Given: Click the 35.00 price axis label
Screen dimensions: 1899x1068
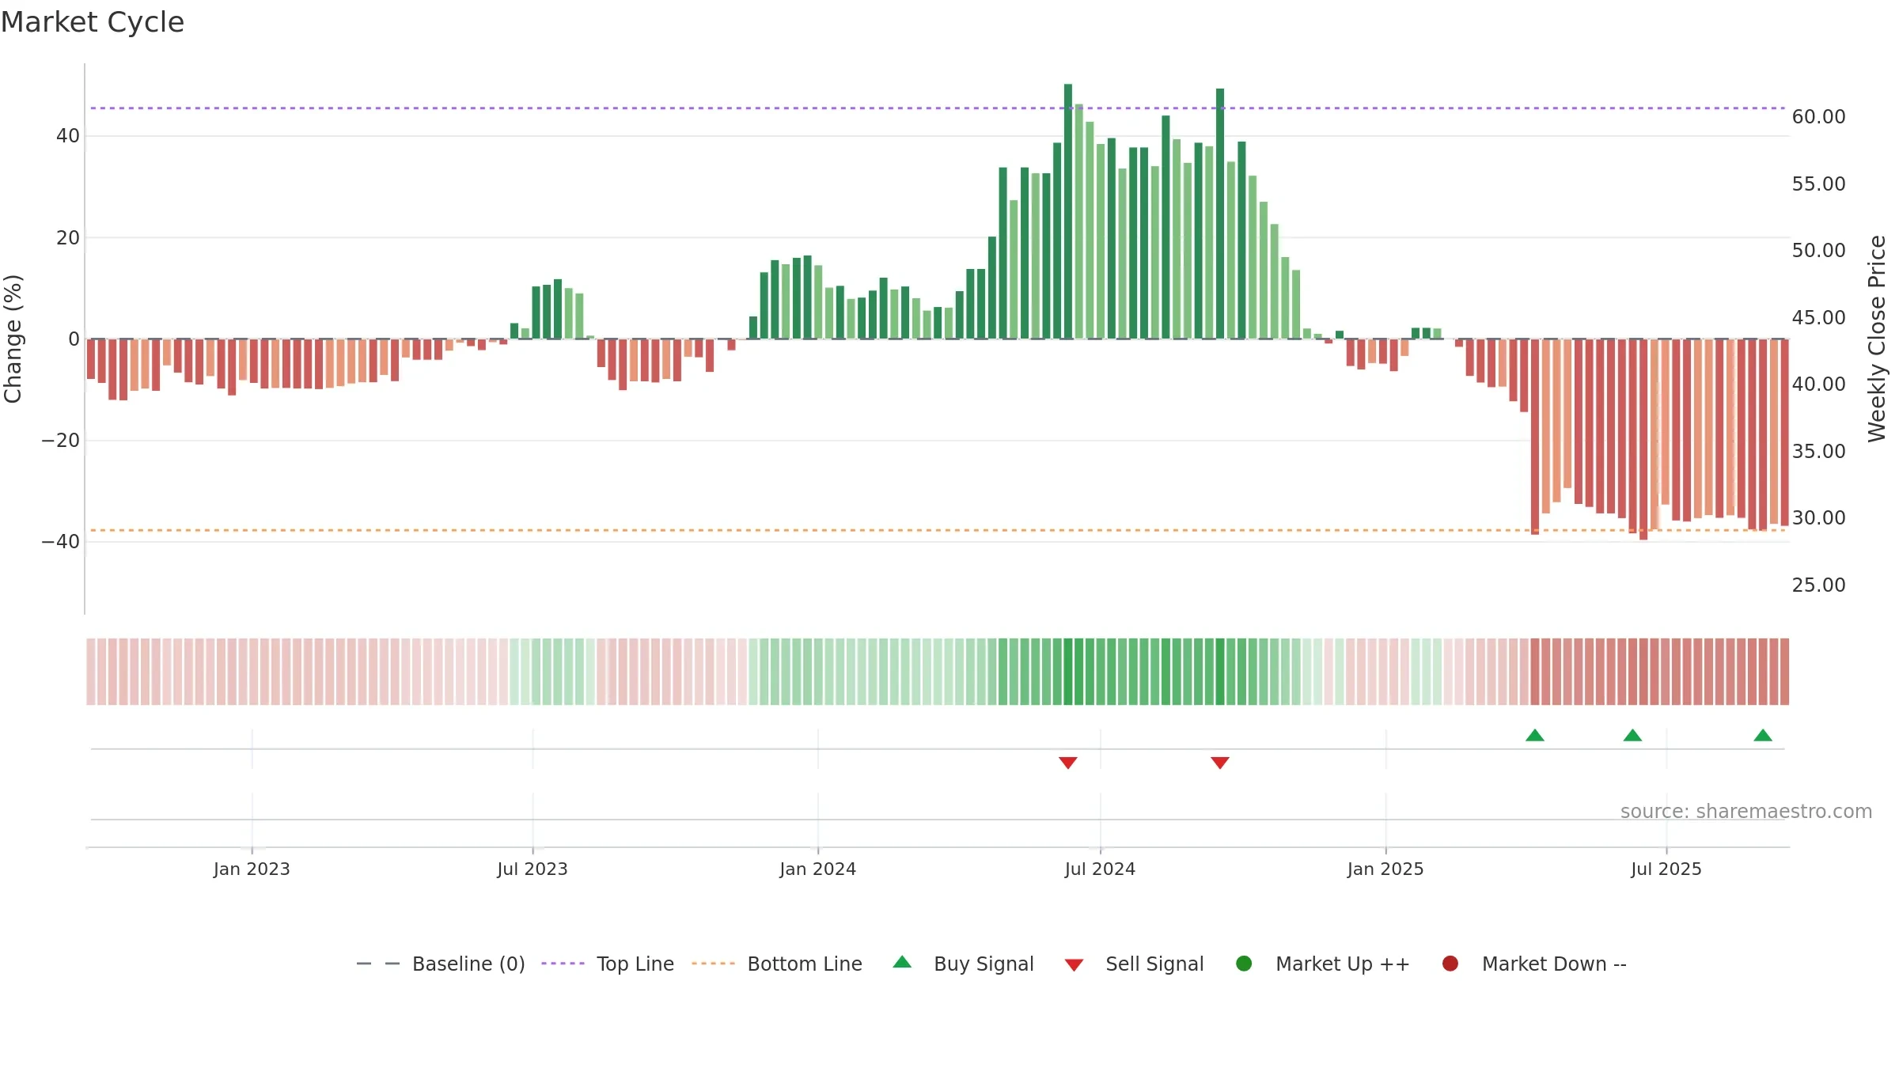Looking at the screenshot, I should point(1818,451).
